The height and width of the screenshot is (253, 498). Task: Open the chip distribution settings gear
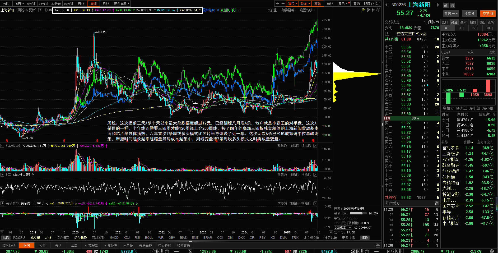(378, 10)
